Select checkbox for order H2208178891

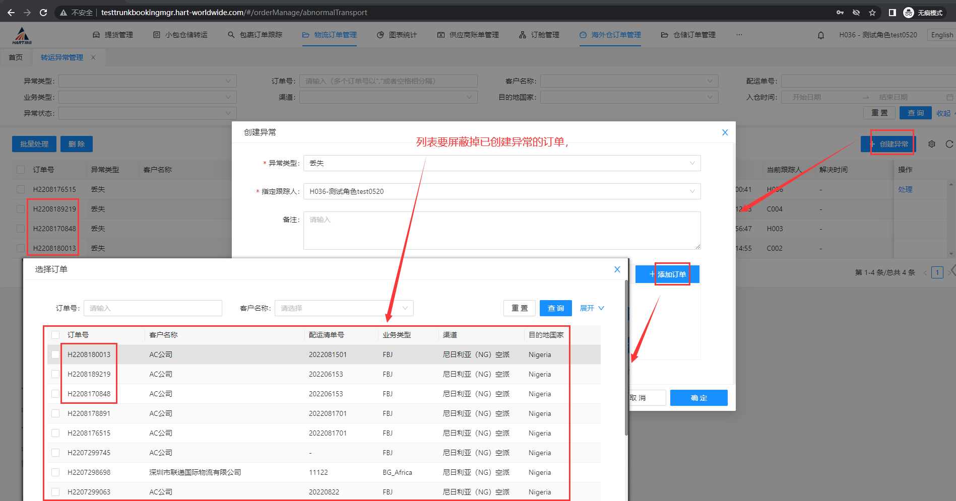55,413
